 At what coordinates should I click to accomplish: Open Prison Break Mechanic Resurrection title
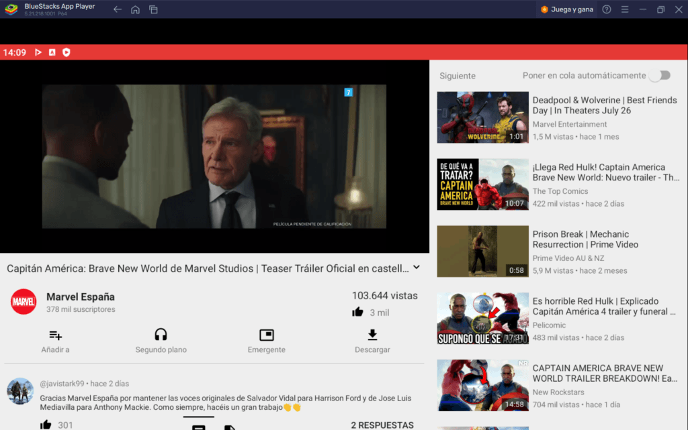tap(585, 239)
